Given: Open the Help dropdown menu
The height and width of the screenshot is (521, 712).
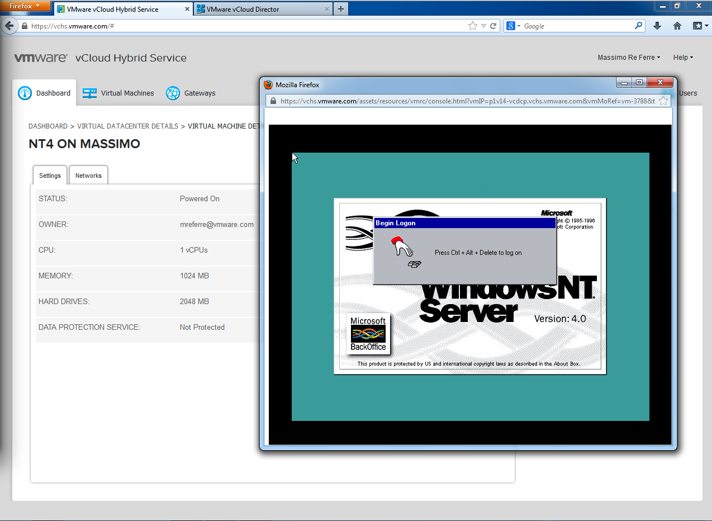Looking at the screenshot, I should [x=683, y=58].
